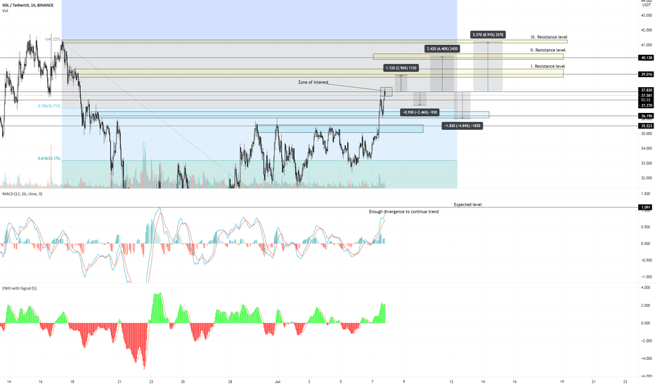The image size is (655, 386).
Task: Click the -1.000 MACD axis value
Action: tap(645, 277)
